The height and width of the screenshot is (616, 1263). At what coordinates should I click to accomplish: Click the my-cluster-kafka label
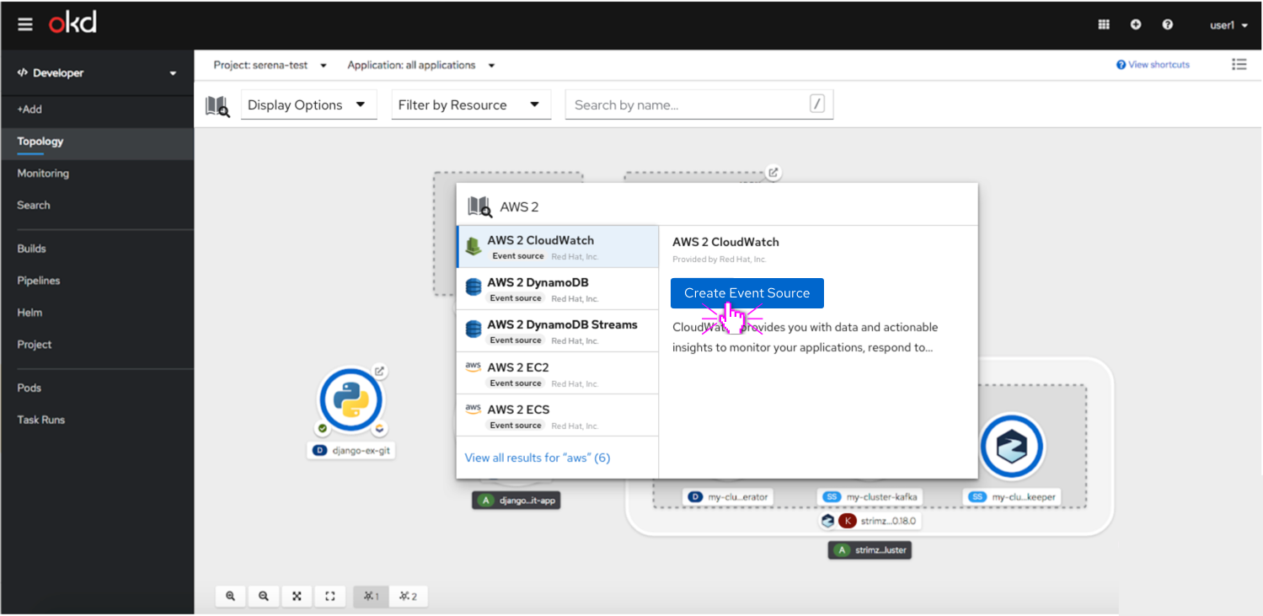870,497
